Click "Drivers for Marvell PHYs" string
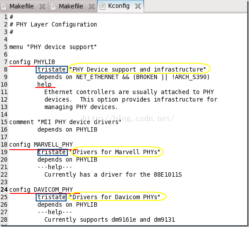This screenshot has height=227, width=249. coord(115,152)
